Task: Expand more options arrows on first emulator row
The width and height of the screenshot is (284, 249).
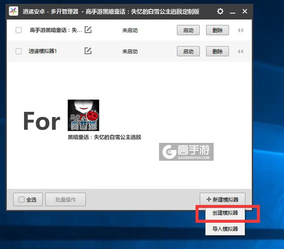Action: 240,30
